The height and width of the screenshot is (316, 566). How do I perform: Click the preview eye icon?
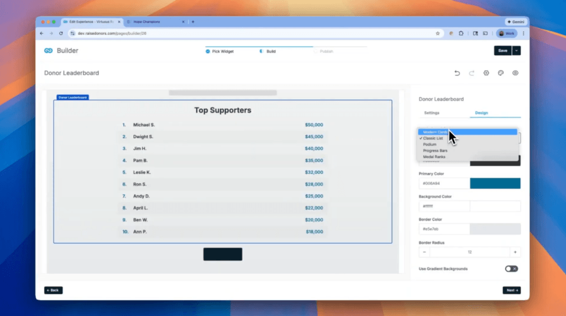click(515, 73)
